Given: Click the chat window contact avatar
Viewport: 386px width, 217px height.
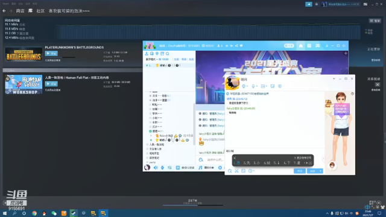Looking at the screenshot, I should (x=232, y=83).
